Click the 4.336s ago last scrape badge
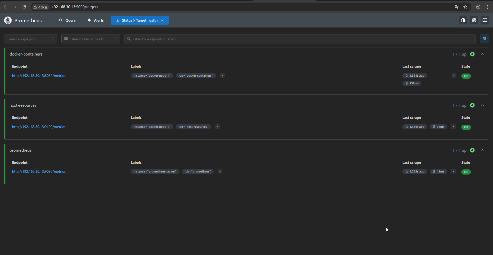Image resolution: width=493 pixels, height=255 pixels. [x=415, y=127]
